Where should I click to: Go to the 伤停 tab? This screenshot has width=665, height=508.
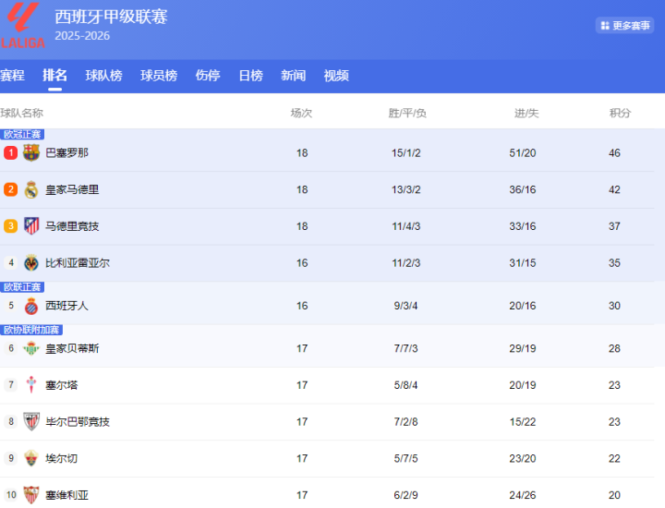[207, 76]
